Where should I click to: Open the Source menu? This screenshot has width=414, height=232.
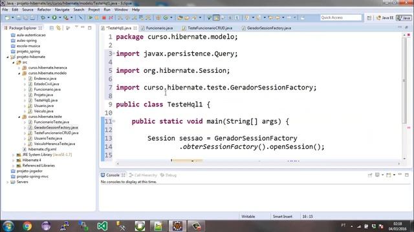point(28,10)
